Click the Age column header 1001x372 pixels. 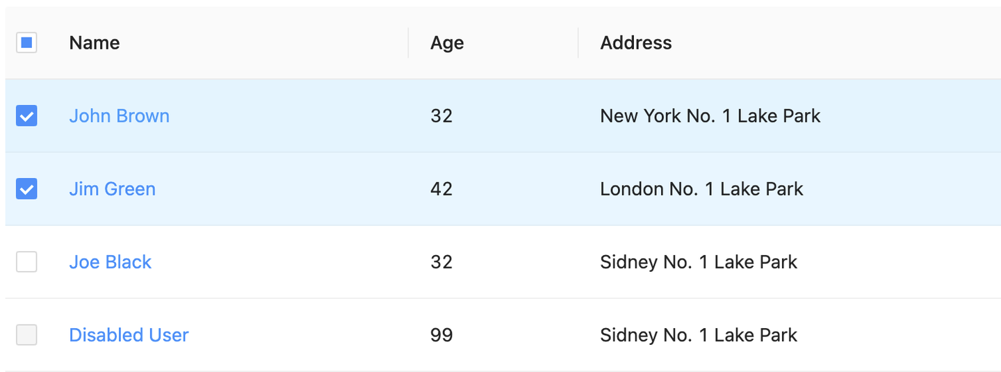click(x=447, y=43)
